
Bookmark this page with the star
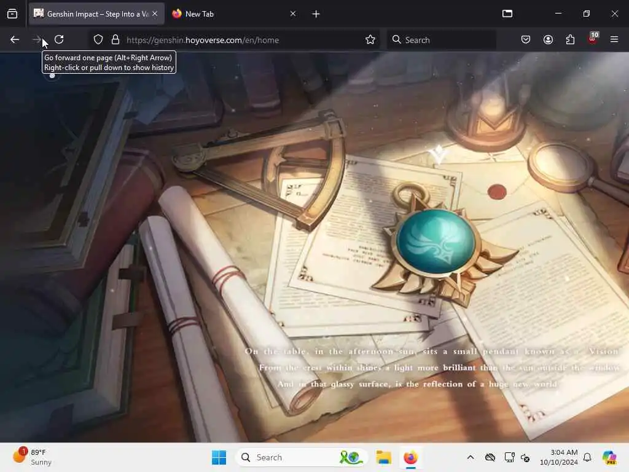[370, 39]
